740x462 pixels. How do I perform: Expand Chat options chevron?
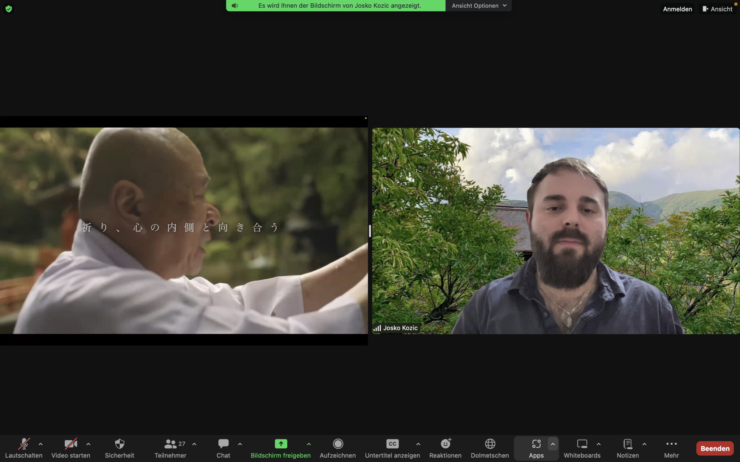(x=240, y=444)
